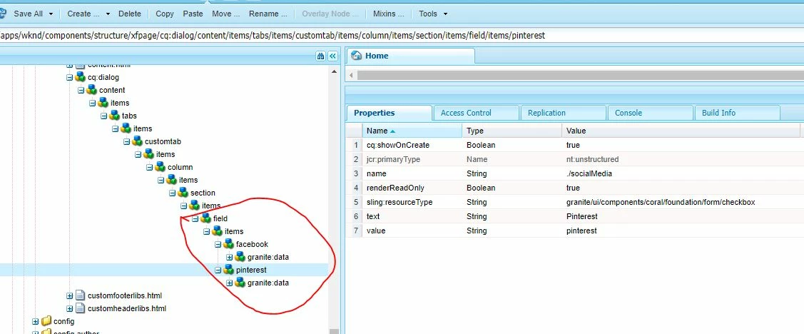This screenshot has height=334, width=804.
Task: Click the field node icon
Action: coord(205,218)
